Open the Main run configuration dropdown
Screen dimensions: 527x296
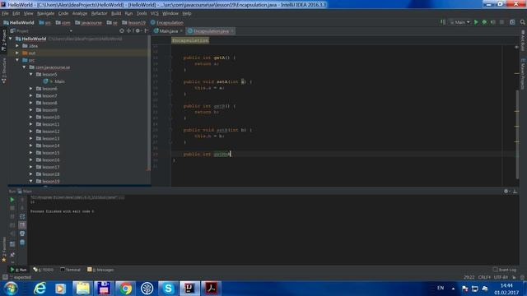coord(459,22)
